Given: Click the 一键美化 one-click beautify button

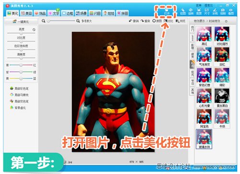Looking at the screenshot, I should (21, 22).
